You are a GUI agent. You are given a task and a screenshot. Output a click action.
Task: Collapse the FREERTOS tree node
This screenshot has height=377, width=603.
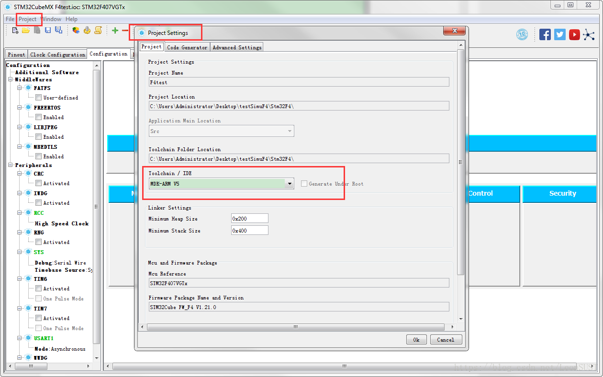[20, 108]
